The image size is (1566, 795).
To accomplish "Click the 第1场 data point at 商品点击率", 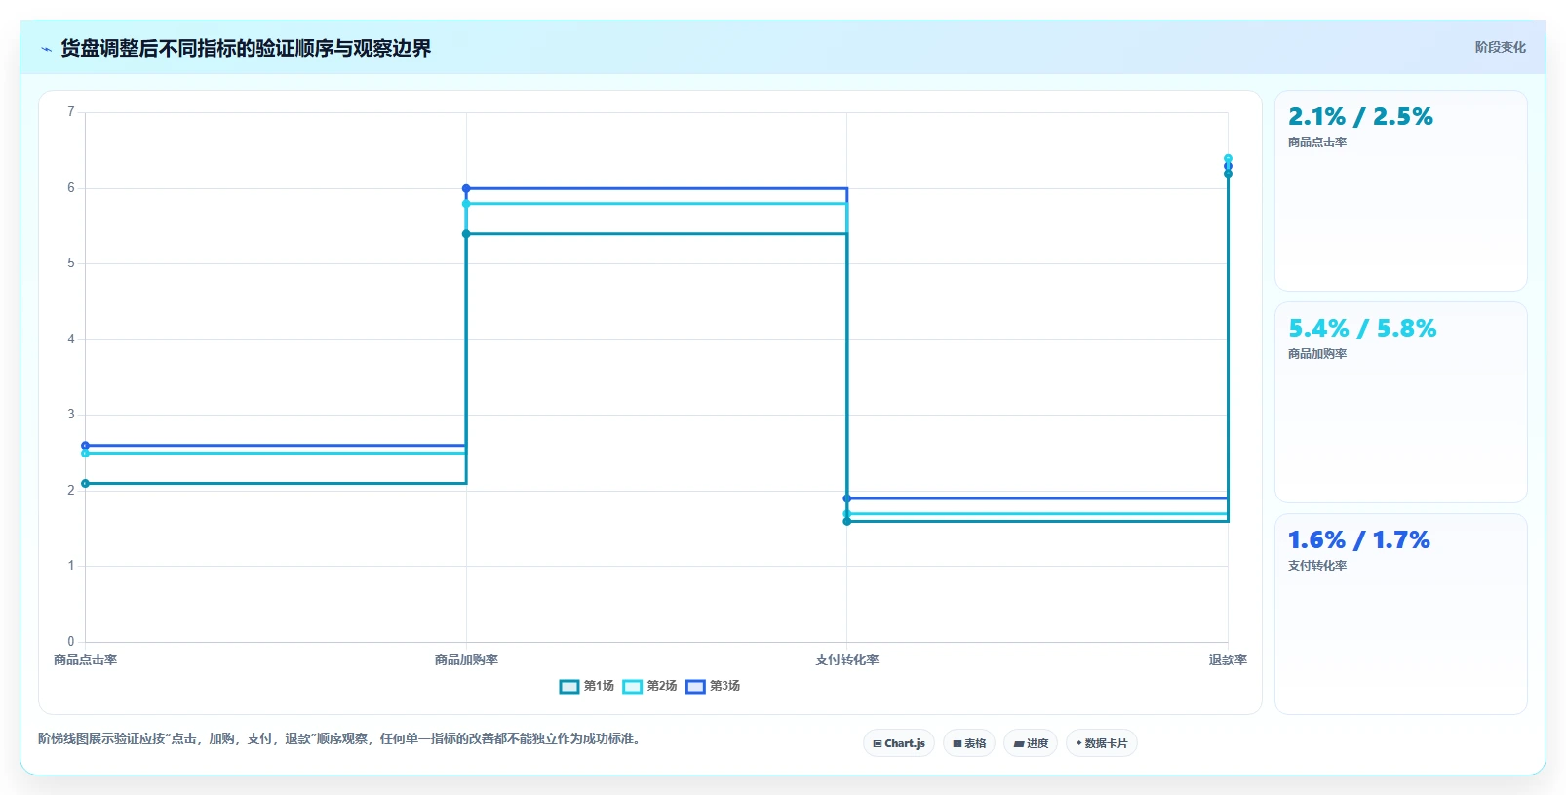I will (x=85, y=484).
